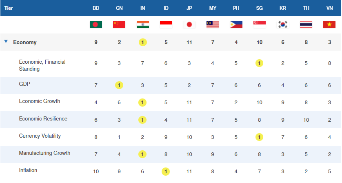The height and width of the screenshot is (183, 342).
Task: Click China's highlighted GDP rank 1
Action: point(119,85)
